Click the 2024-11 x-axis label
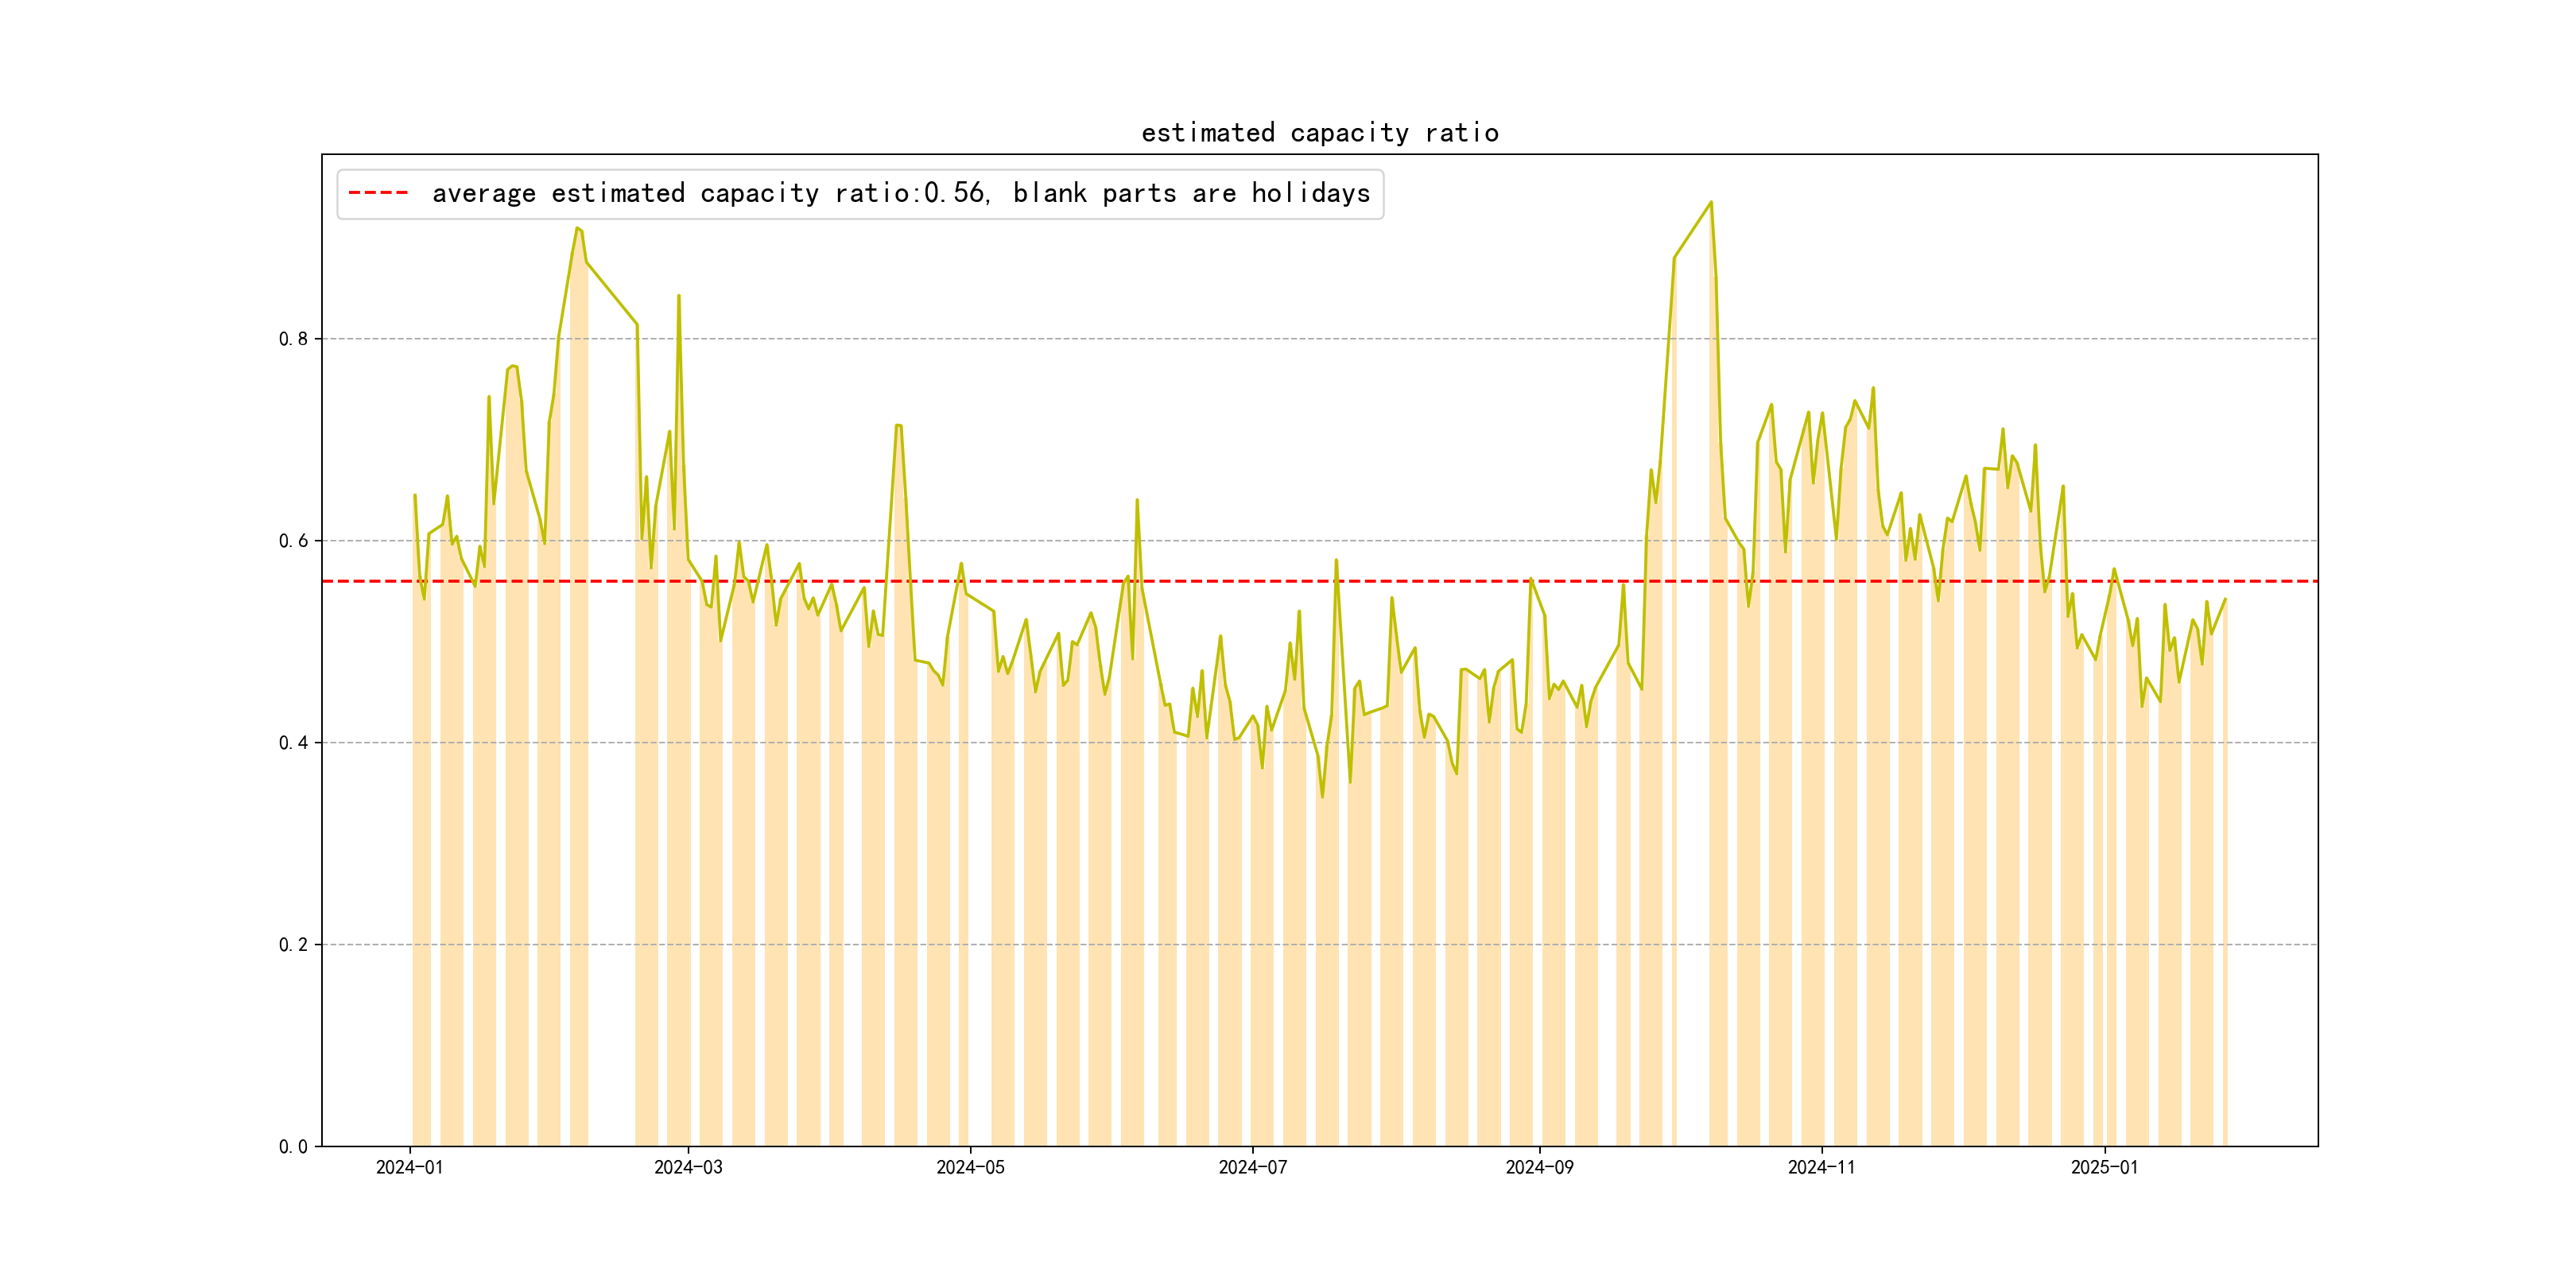 coord(1821,1167)
